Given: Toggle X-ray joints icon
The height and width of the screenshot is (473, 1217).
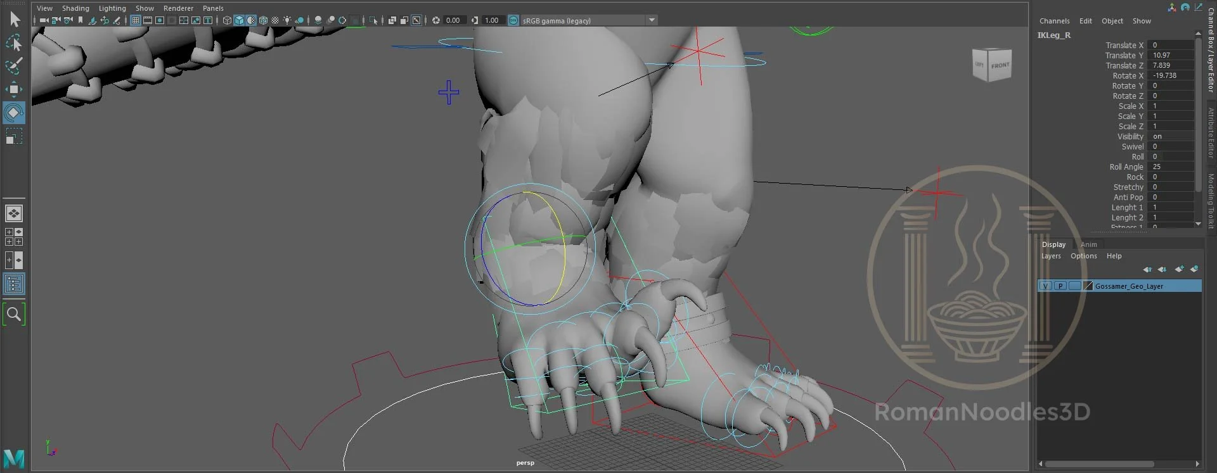Looking at the screenshot, I should pos(416,20).
